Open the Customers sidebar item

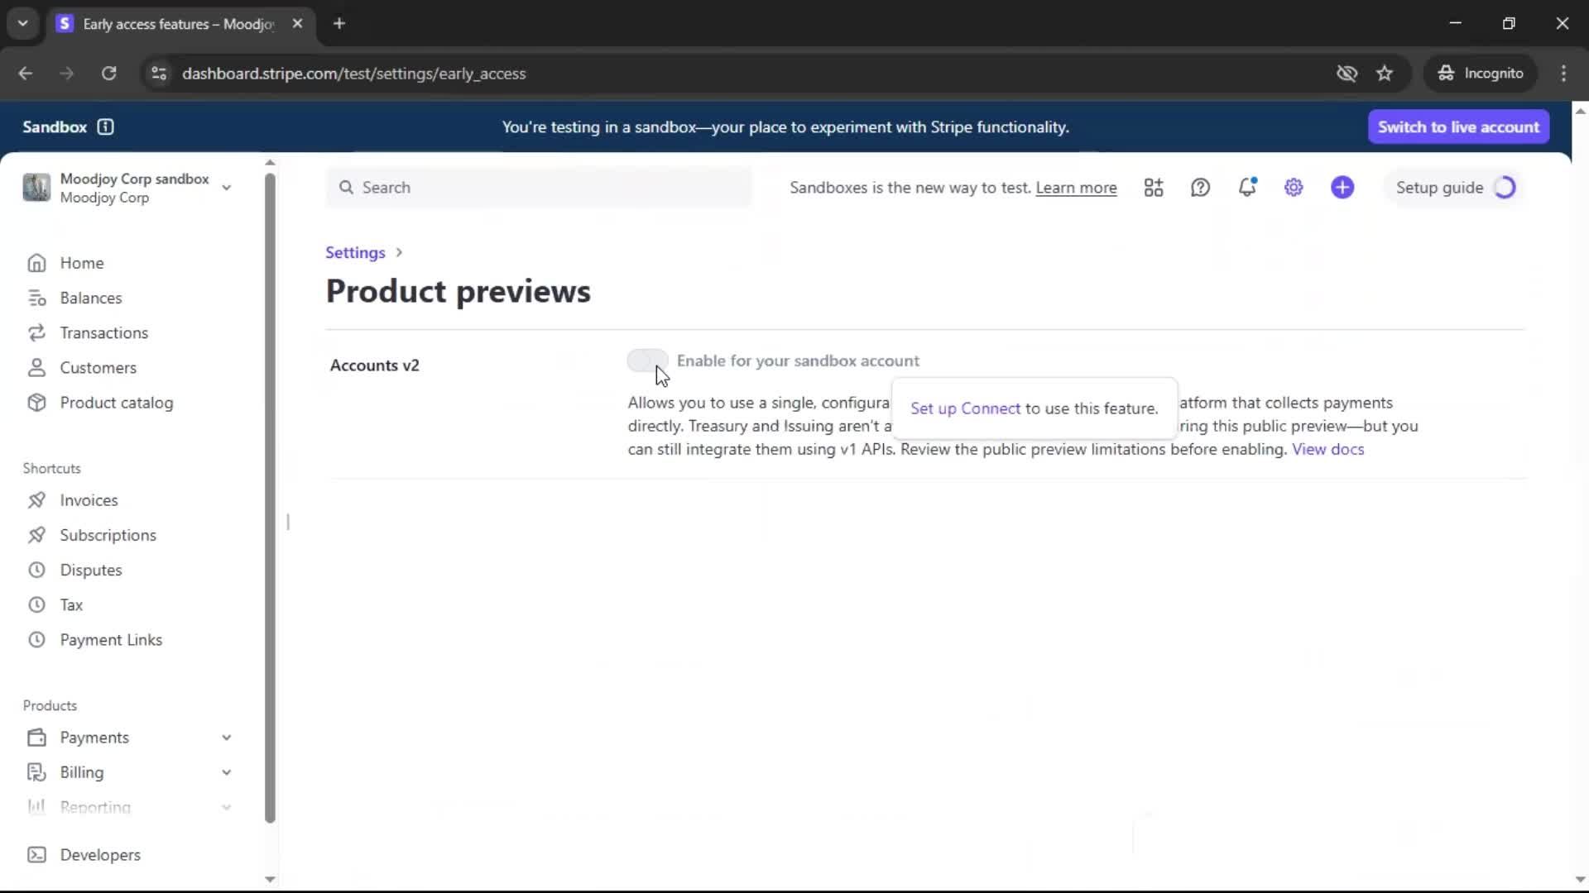click(x=98, y=368)
